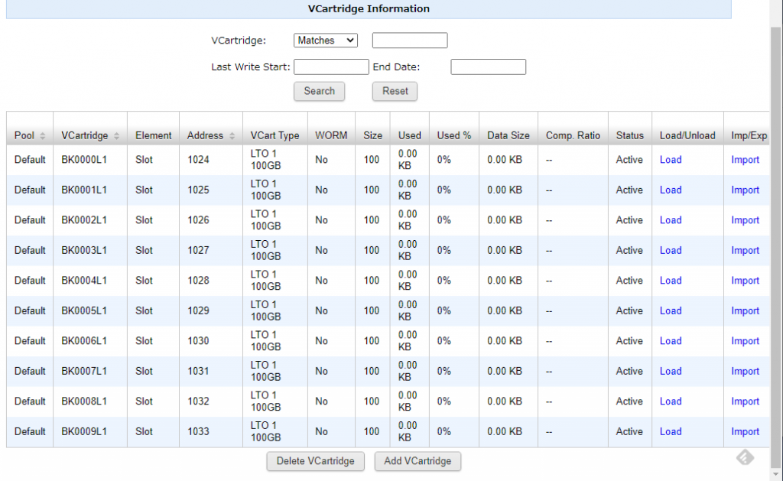
Task: Click the Load/Unload column header
Action: point(687,136)
